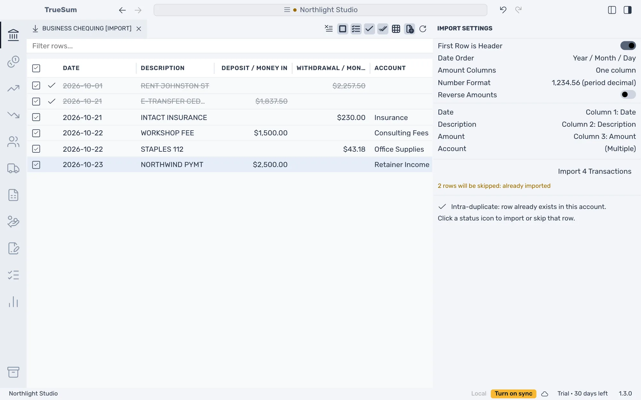
Task: Open the checklist sidebar icon
Action: click(13, 275)
